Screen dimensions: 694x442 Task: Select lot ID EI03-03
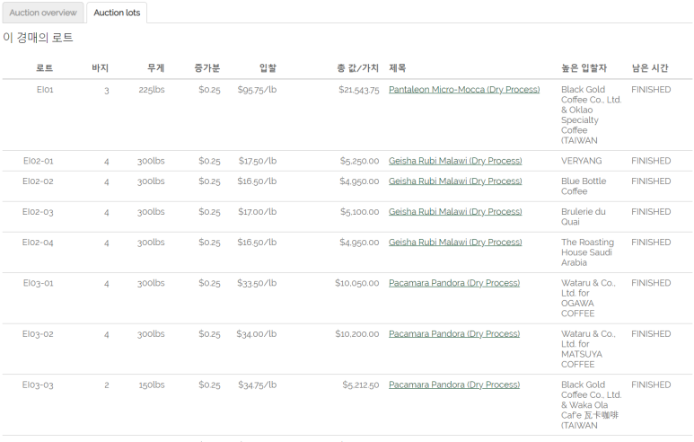(x=38, y=385)
